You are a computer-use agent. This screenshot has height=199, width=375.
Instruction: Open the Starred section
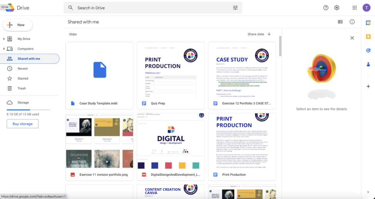click(x=23, y=79)
